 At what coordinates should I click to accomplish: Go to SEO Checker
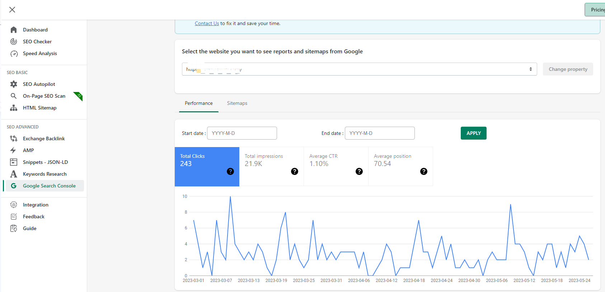coord(37,42)
